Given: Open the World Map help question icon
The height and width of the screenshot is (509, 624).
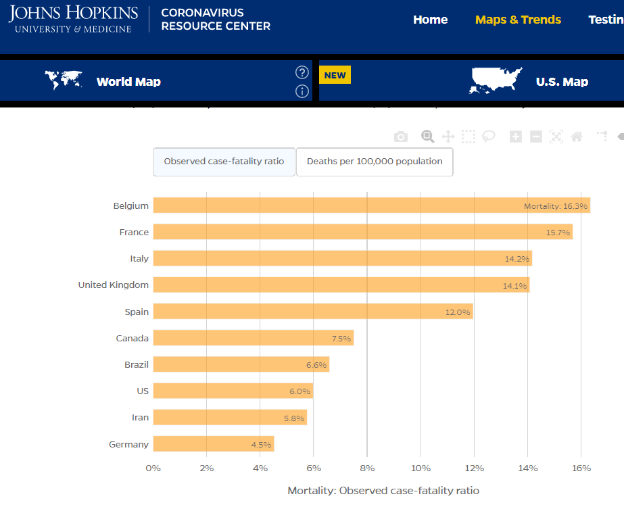Looking at the screenshot, I should (302, 72).
